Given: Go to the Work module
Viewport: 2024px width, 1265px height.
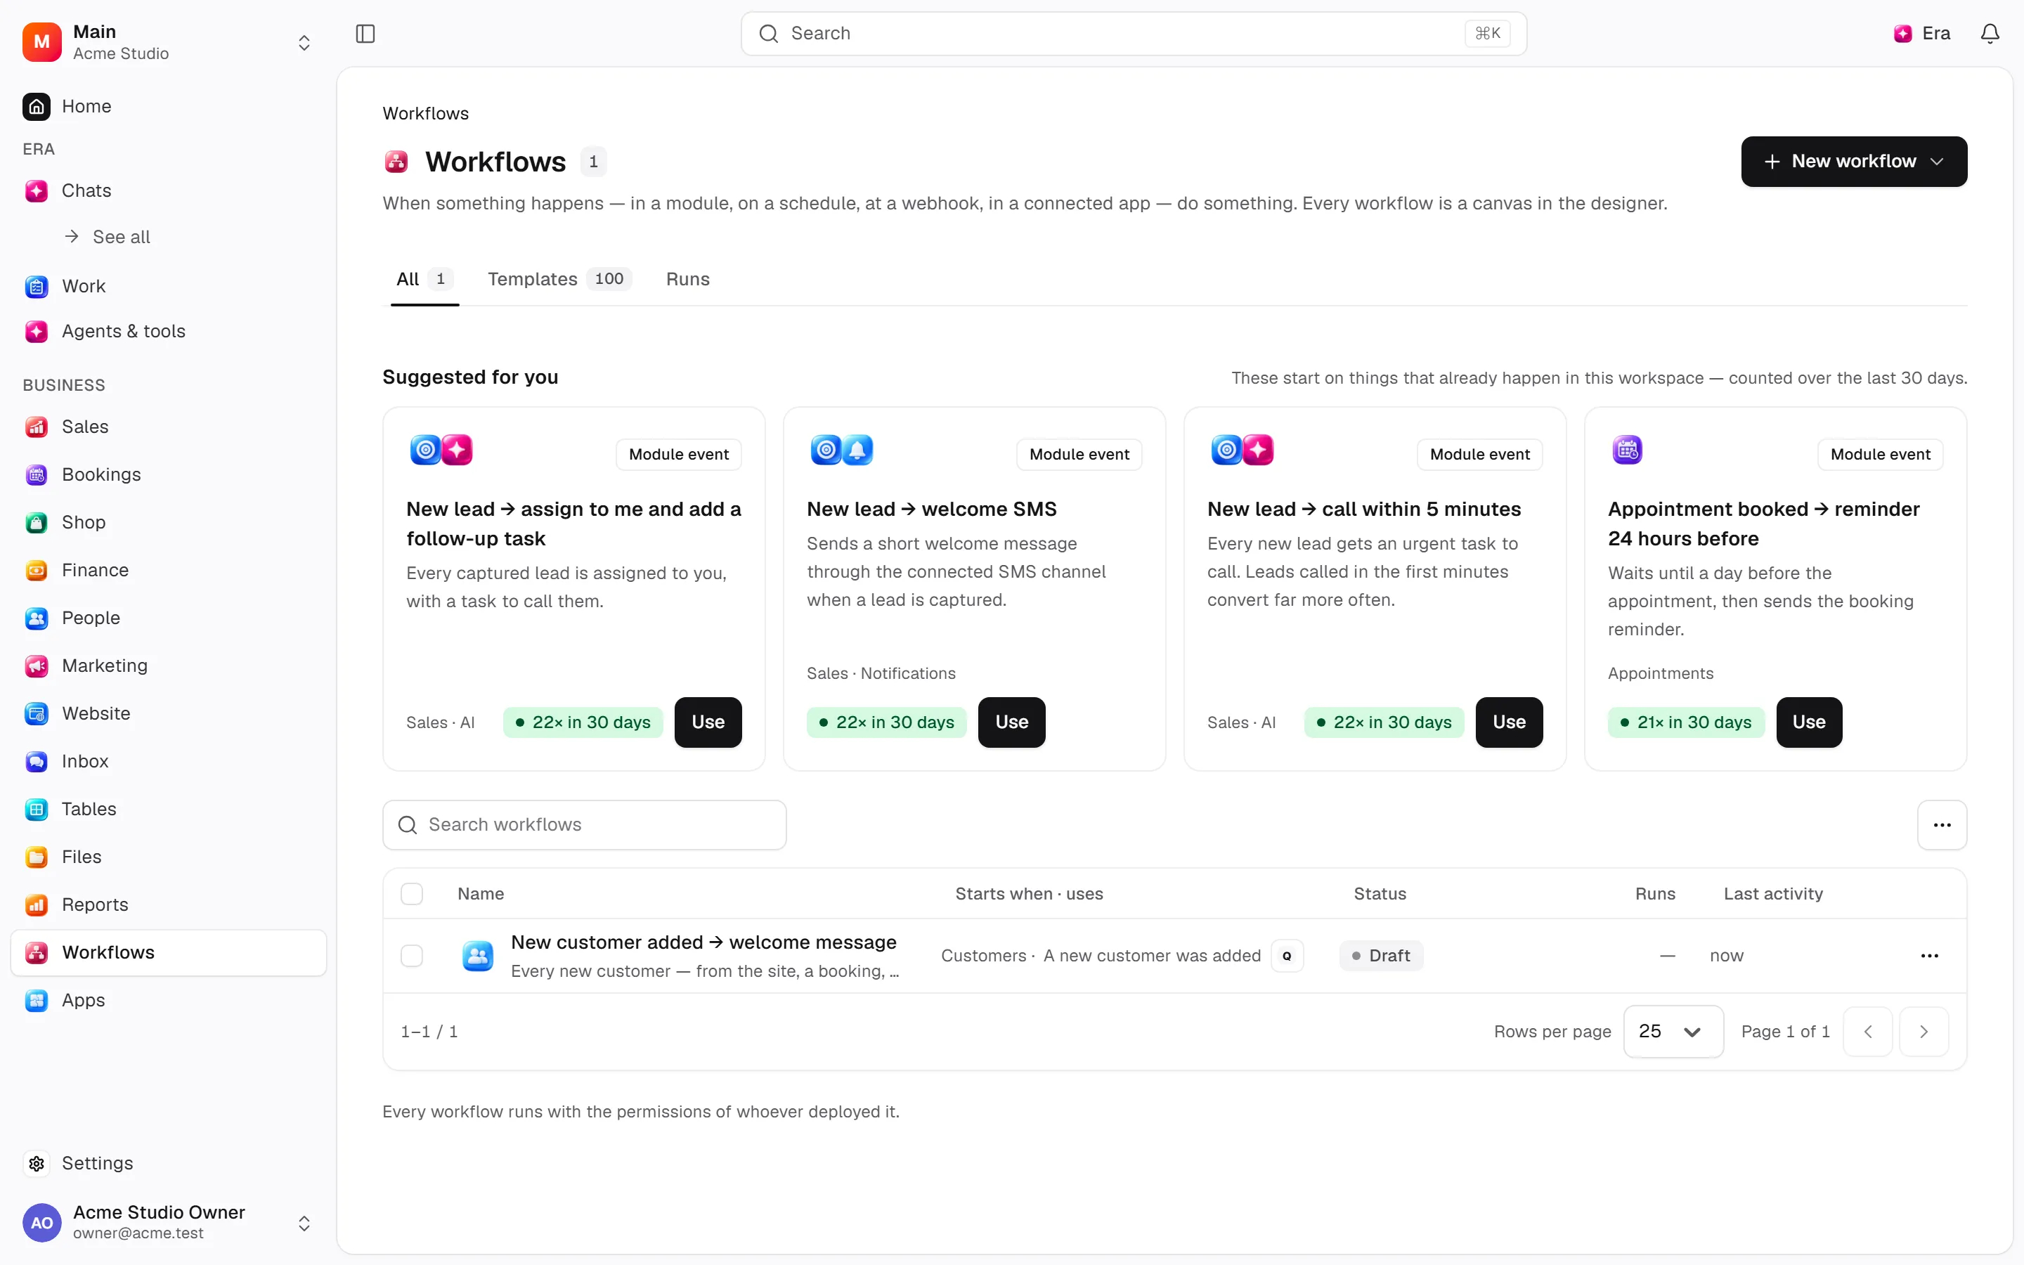Looking at the screenshot, I should [x=167, y=286].
